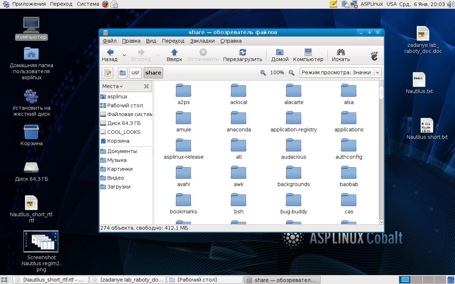Open the volume control in panel
This screenshot has height=284, width=455.
tap(450, 4)
